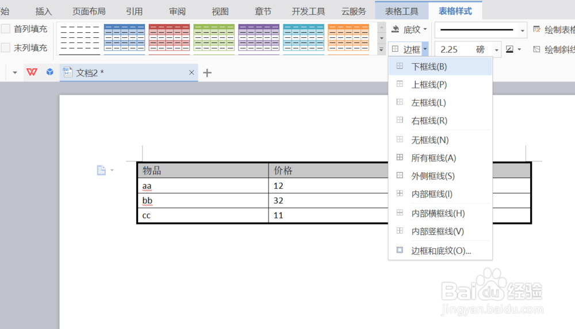Open the 视图 ribbon tab

click(x=220, y=11)
